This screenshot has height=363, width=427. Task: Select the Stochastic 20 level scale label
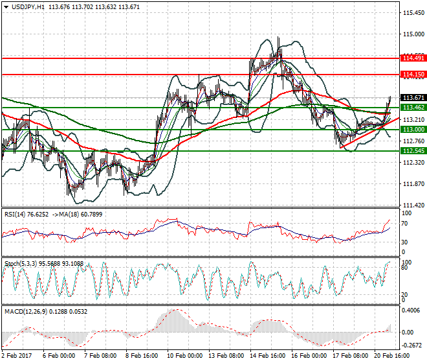(x=404, y=295)
